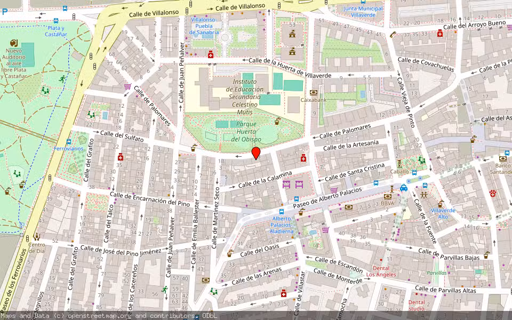
Task: Click the 'Calle de la Fuente' label
Action: [426, 221]
